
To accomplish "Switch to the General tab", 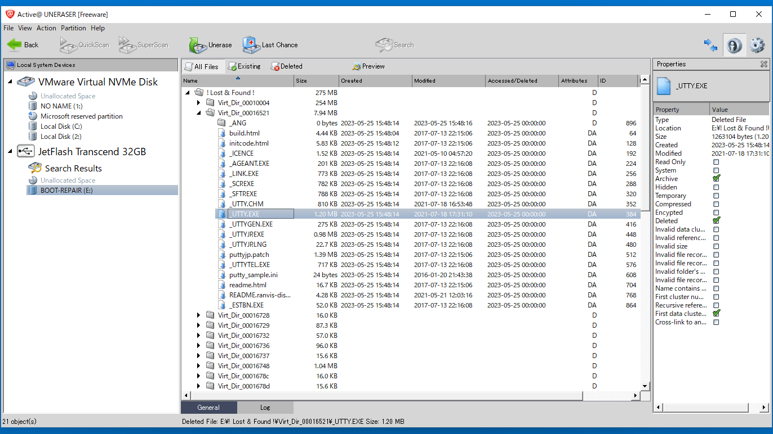I will coord(208,408).
